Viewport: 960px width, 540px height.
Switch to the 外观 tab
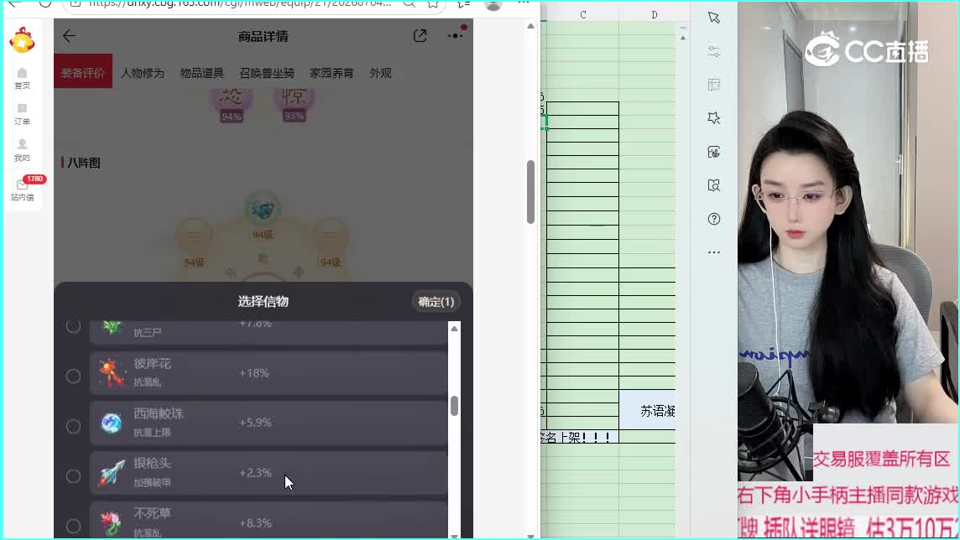380,73
